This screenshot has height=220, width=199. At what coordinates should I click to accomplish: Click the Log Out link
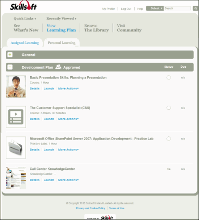click(x=126, y=9)
